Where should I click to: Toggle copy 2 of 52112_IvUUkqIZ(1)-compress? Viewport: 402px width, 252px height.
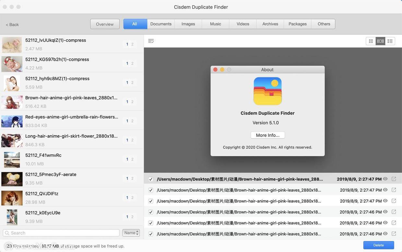pos(132,44)
